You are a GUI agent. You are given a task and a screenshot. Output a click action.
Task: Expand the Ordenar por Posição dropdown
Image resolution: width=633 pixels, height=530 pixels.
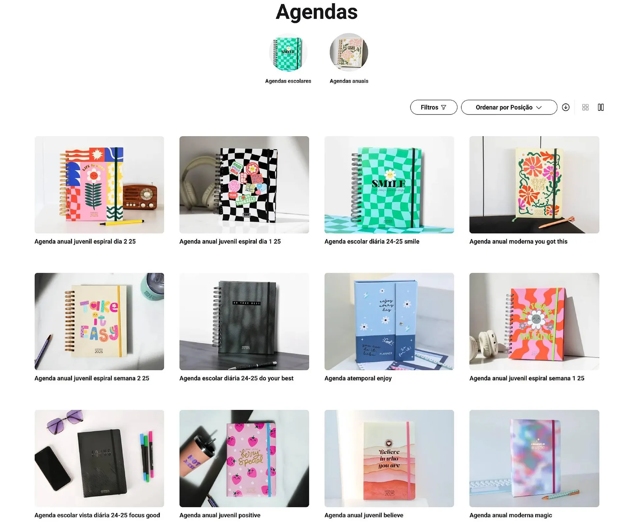click(509, 107)
